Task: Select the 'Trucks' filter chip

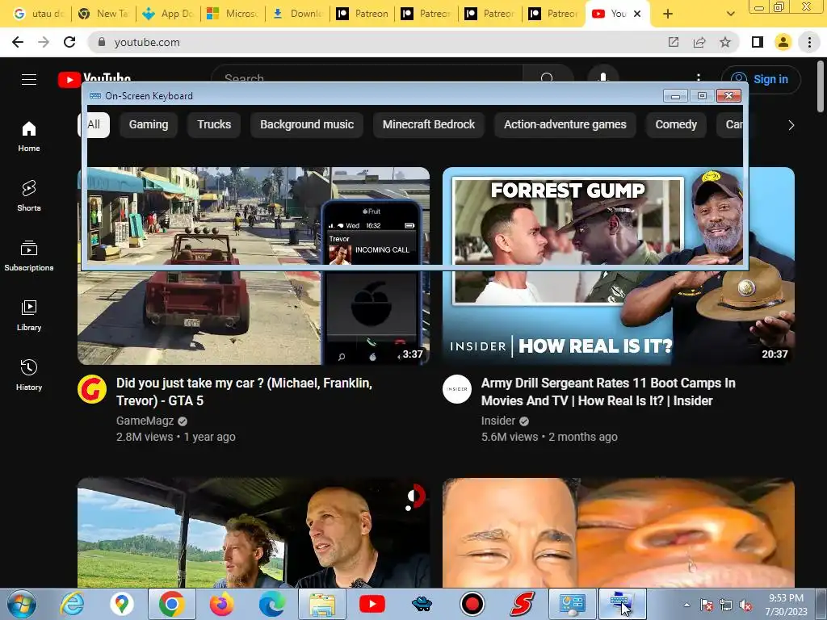Action: tap(214, 125)
